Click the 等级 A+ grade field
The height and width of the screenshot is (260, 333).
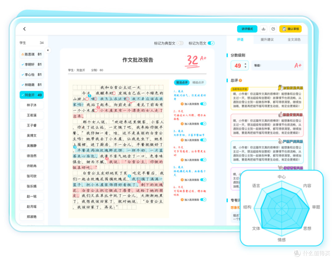tap(277, 65)
